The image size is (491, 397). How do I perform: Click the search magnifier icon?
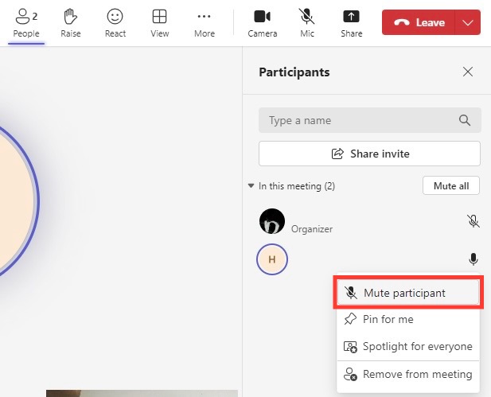pos(465,120)
